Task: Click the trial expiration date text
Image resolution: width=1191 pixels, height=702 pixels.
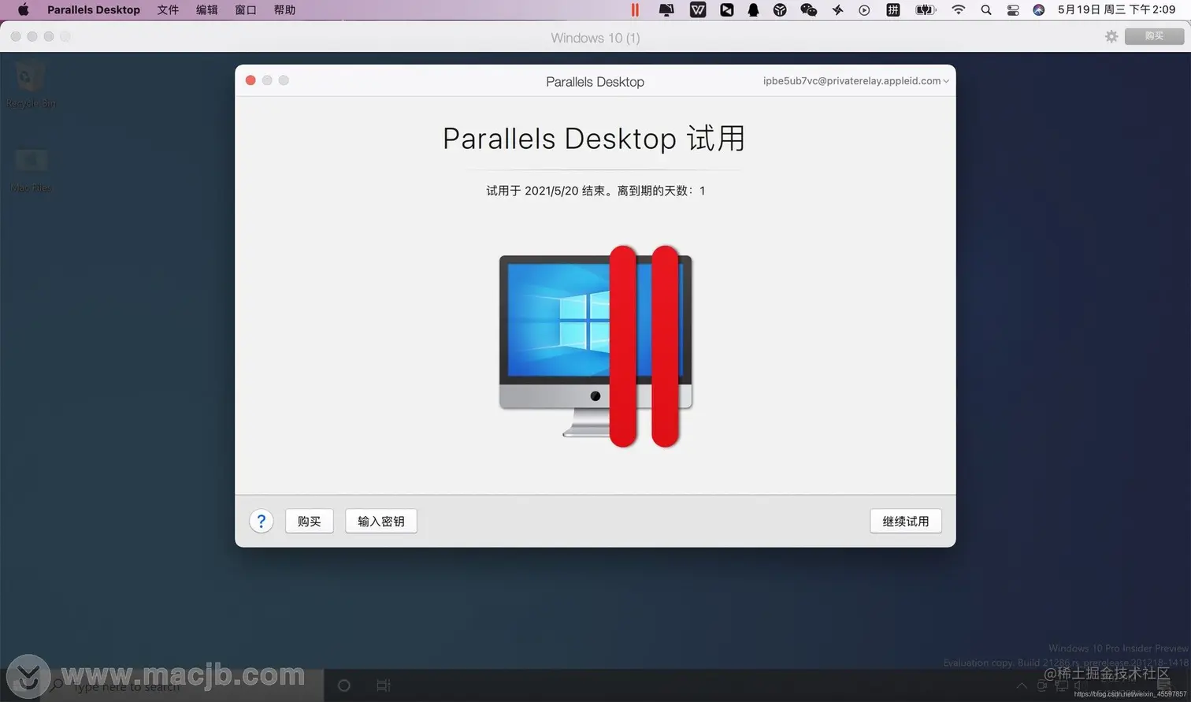Action: click(595, 191)
